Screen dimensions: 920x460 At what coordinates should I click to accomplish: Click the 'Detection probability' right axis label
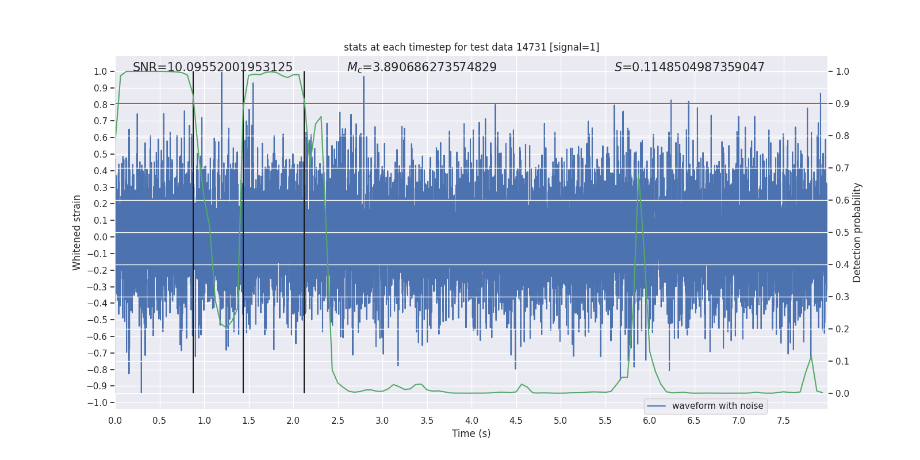coord(857,232)
